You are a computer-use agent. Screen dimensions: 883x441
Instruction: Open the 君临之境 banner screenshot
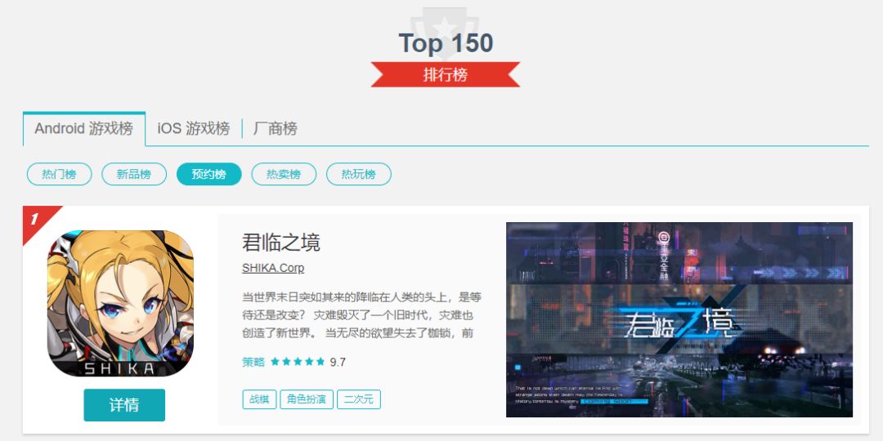(679, 320)
